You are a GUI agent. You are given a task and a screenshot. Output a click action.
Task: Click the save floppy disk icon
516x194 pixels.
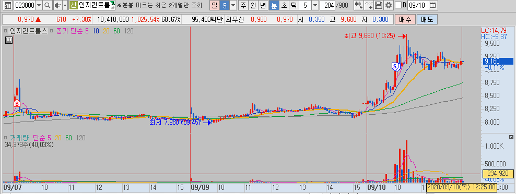click(x=379, y=5)
